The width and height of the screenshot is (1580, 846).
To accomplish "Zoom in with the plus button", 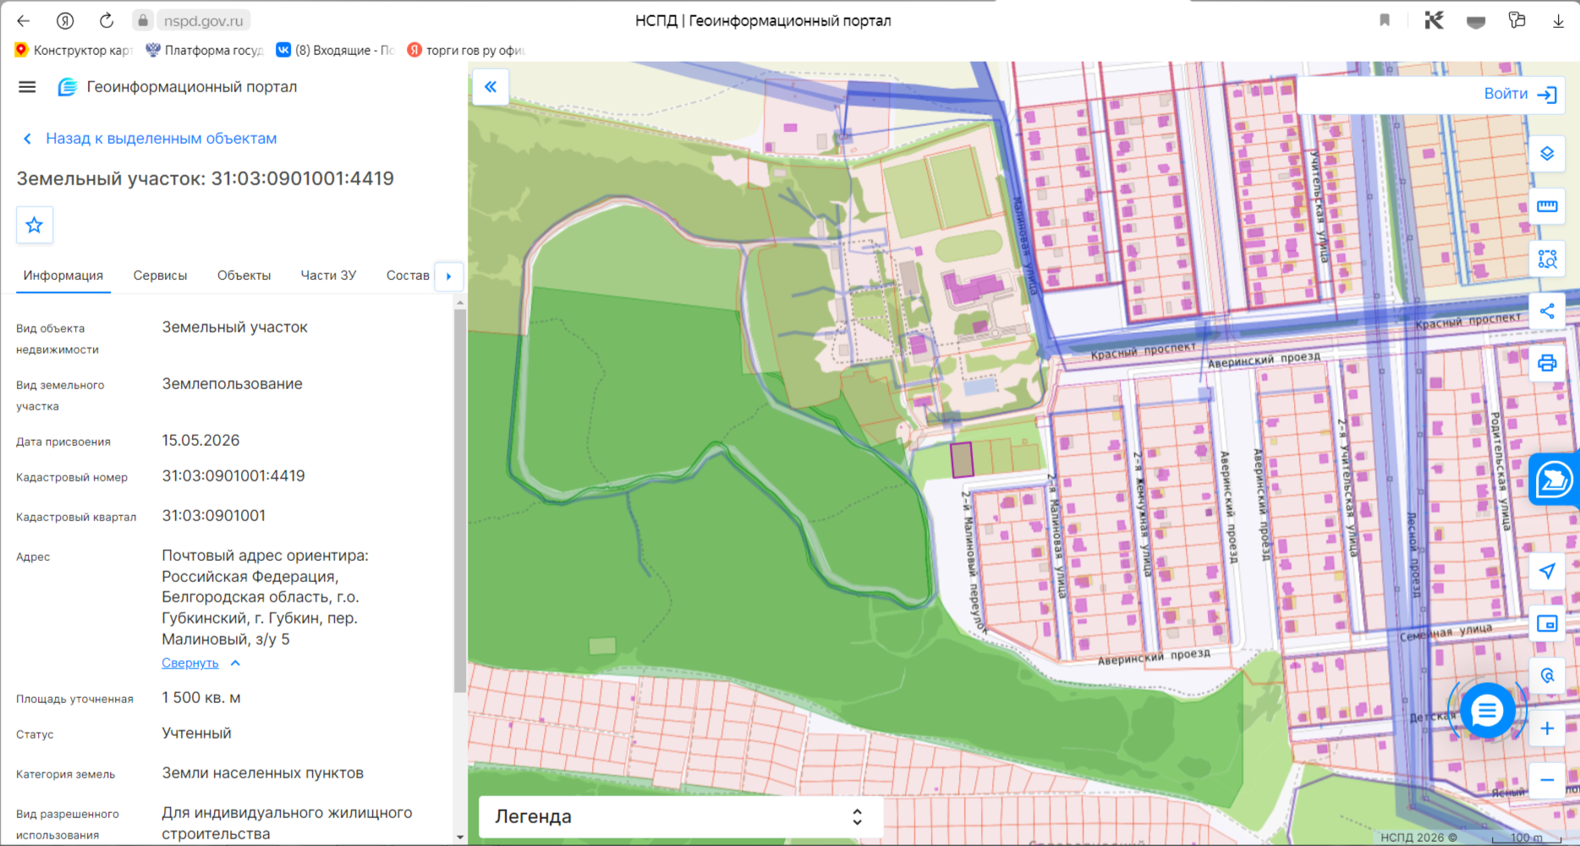I will (x=1547, y=728).
